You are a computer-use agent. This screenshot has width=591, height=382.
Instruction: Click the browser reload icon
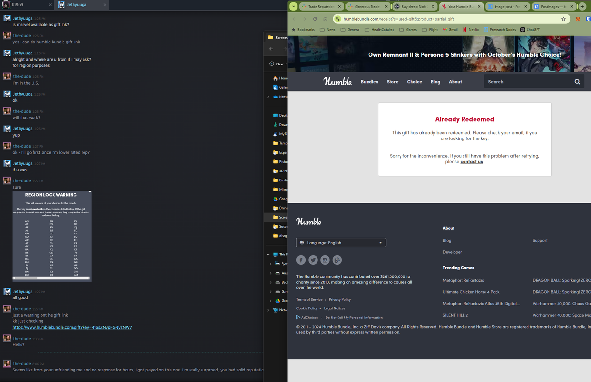tap(315, 19)
